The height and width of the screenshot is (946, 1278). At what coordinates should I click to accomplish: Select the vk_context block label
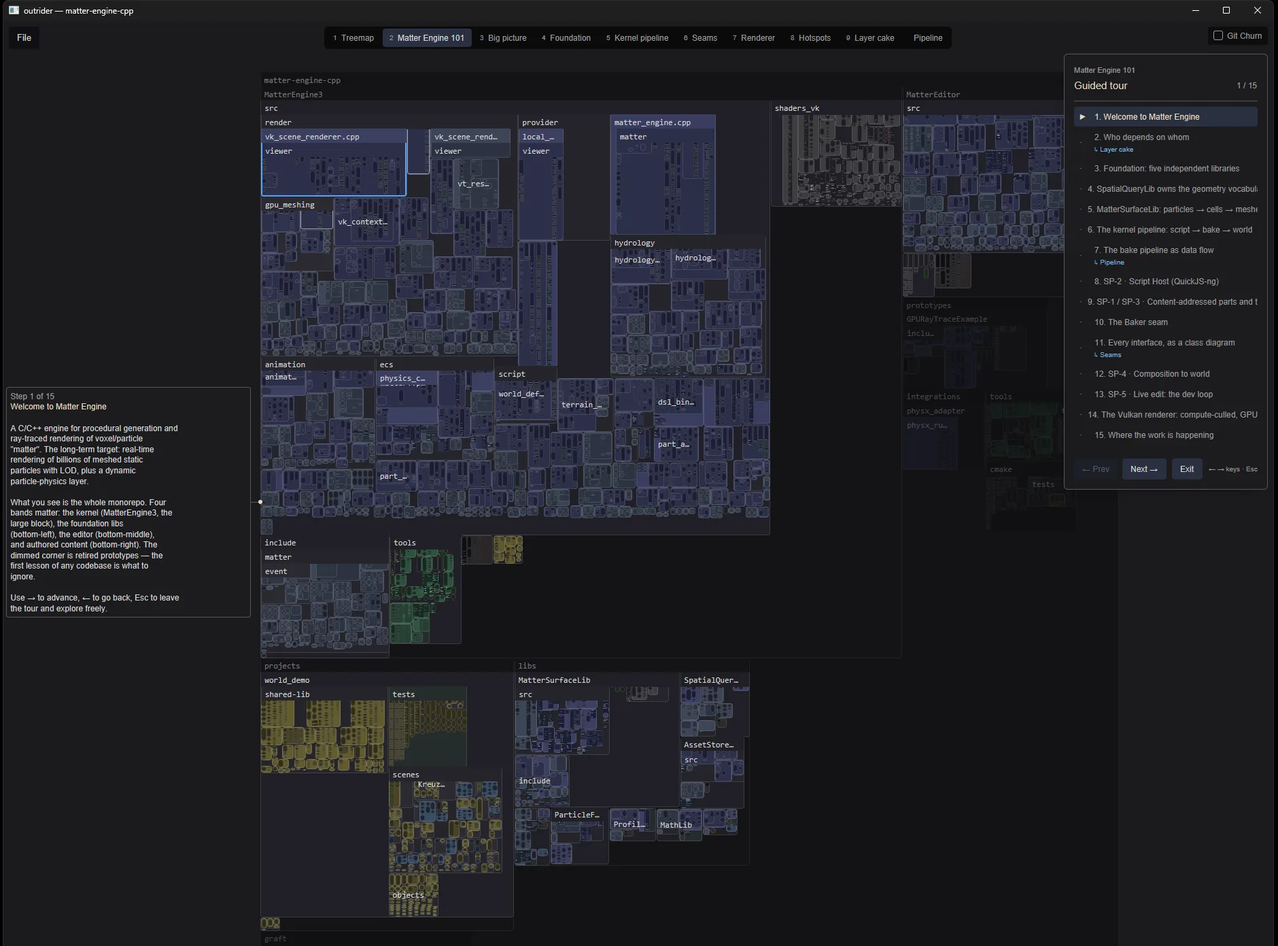362,222
